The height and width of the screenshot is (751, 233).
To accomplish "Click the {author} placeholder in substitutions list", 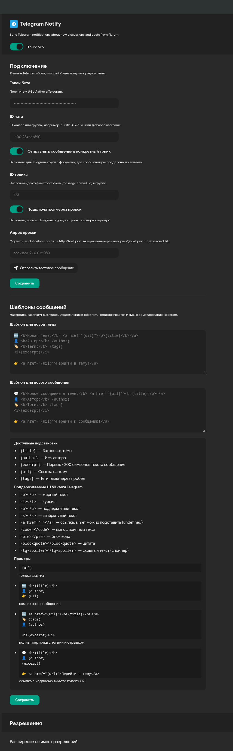I will (29, 458).
